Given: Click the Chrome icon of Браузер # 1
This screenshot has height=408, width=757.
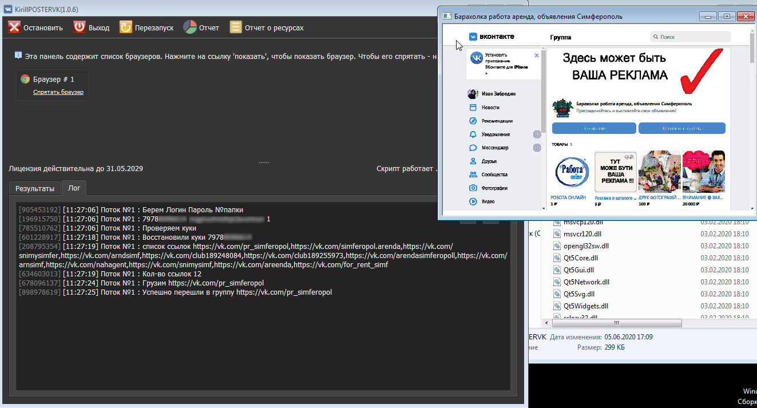Looking at the screenshot, I should (25, 80).
